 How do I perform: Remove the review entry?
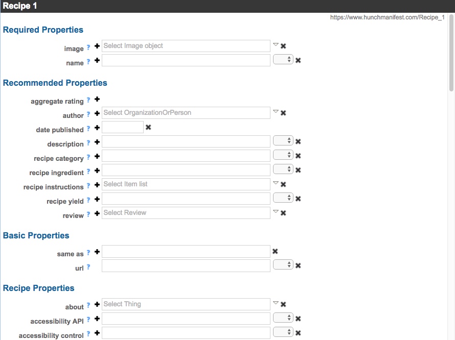tap(283, 213)
